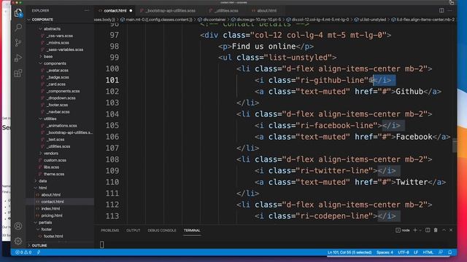Open _css-vars.scss in explorer
467x262 pixels.
[59, 36]
